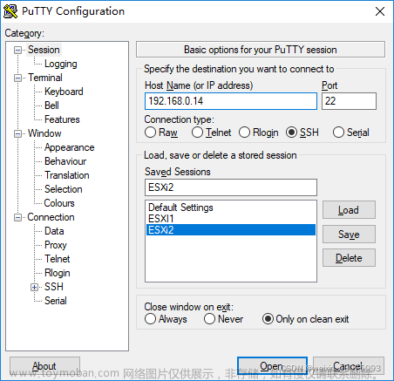The width and height of the screenshot is (394, 381).
Task: Open the Colours settings category
Action: pyautogui.click(x=59, y=203)
